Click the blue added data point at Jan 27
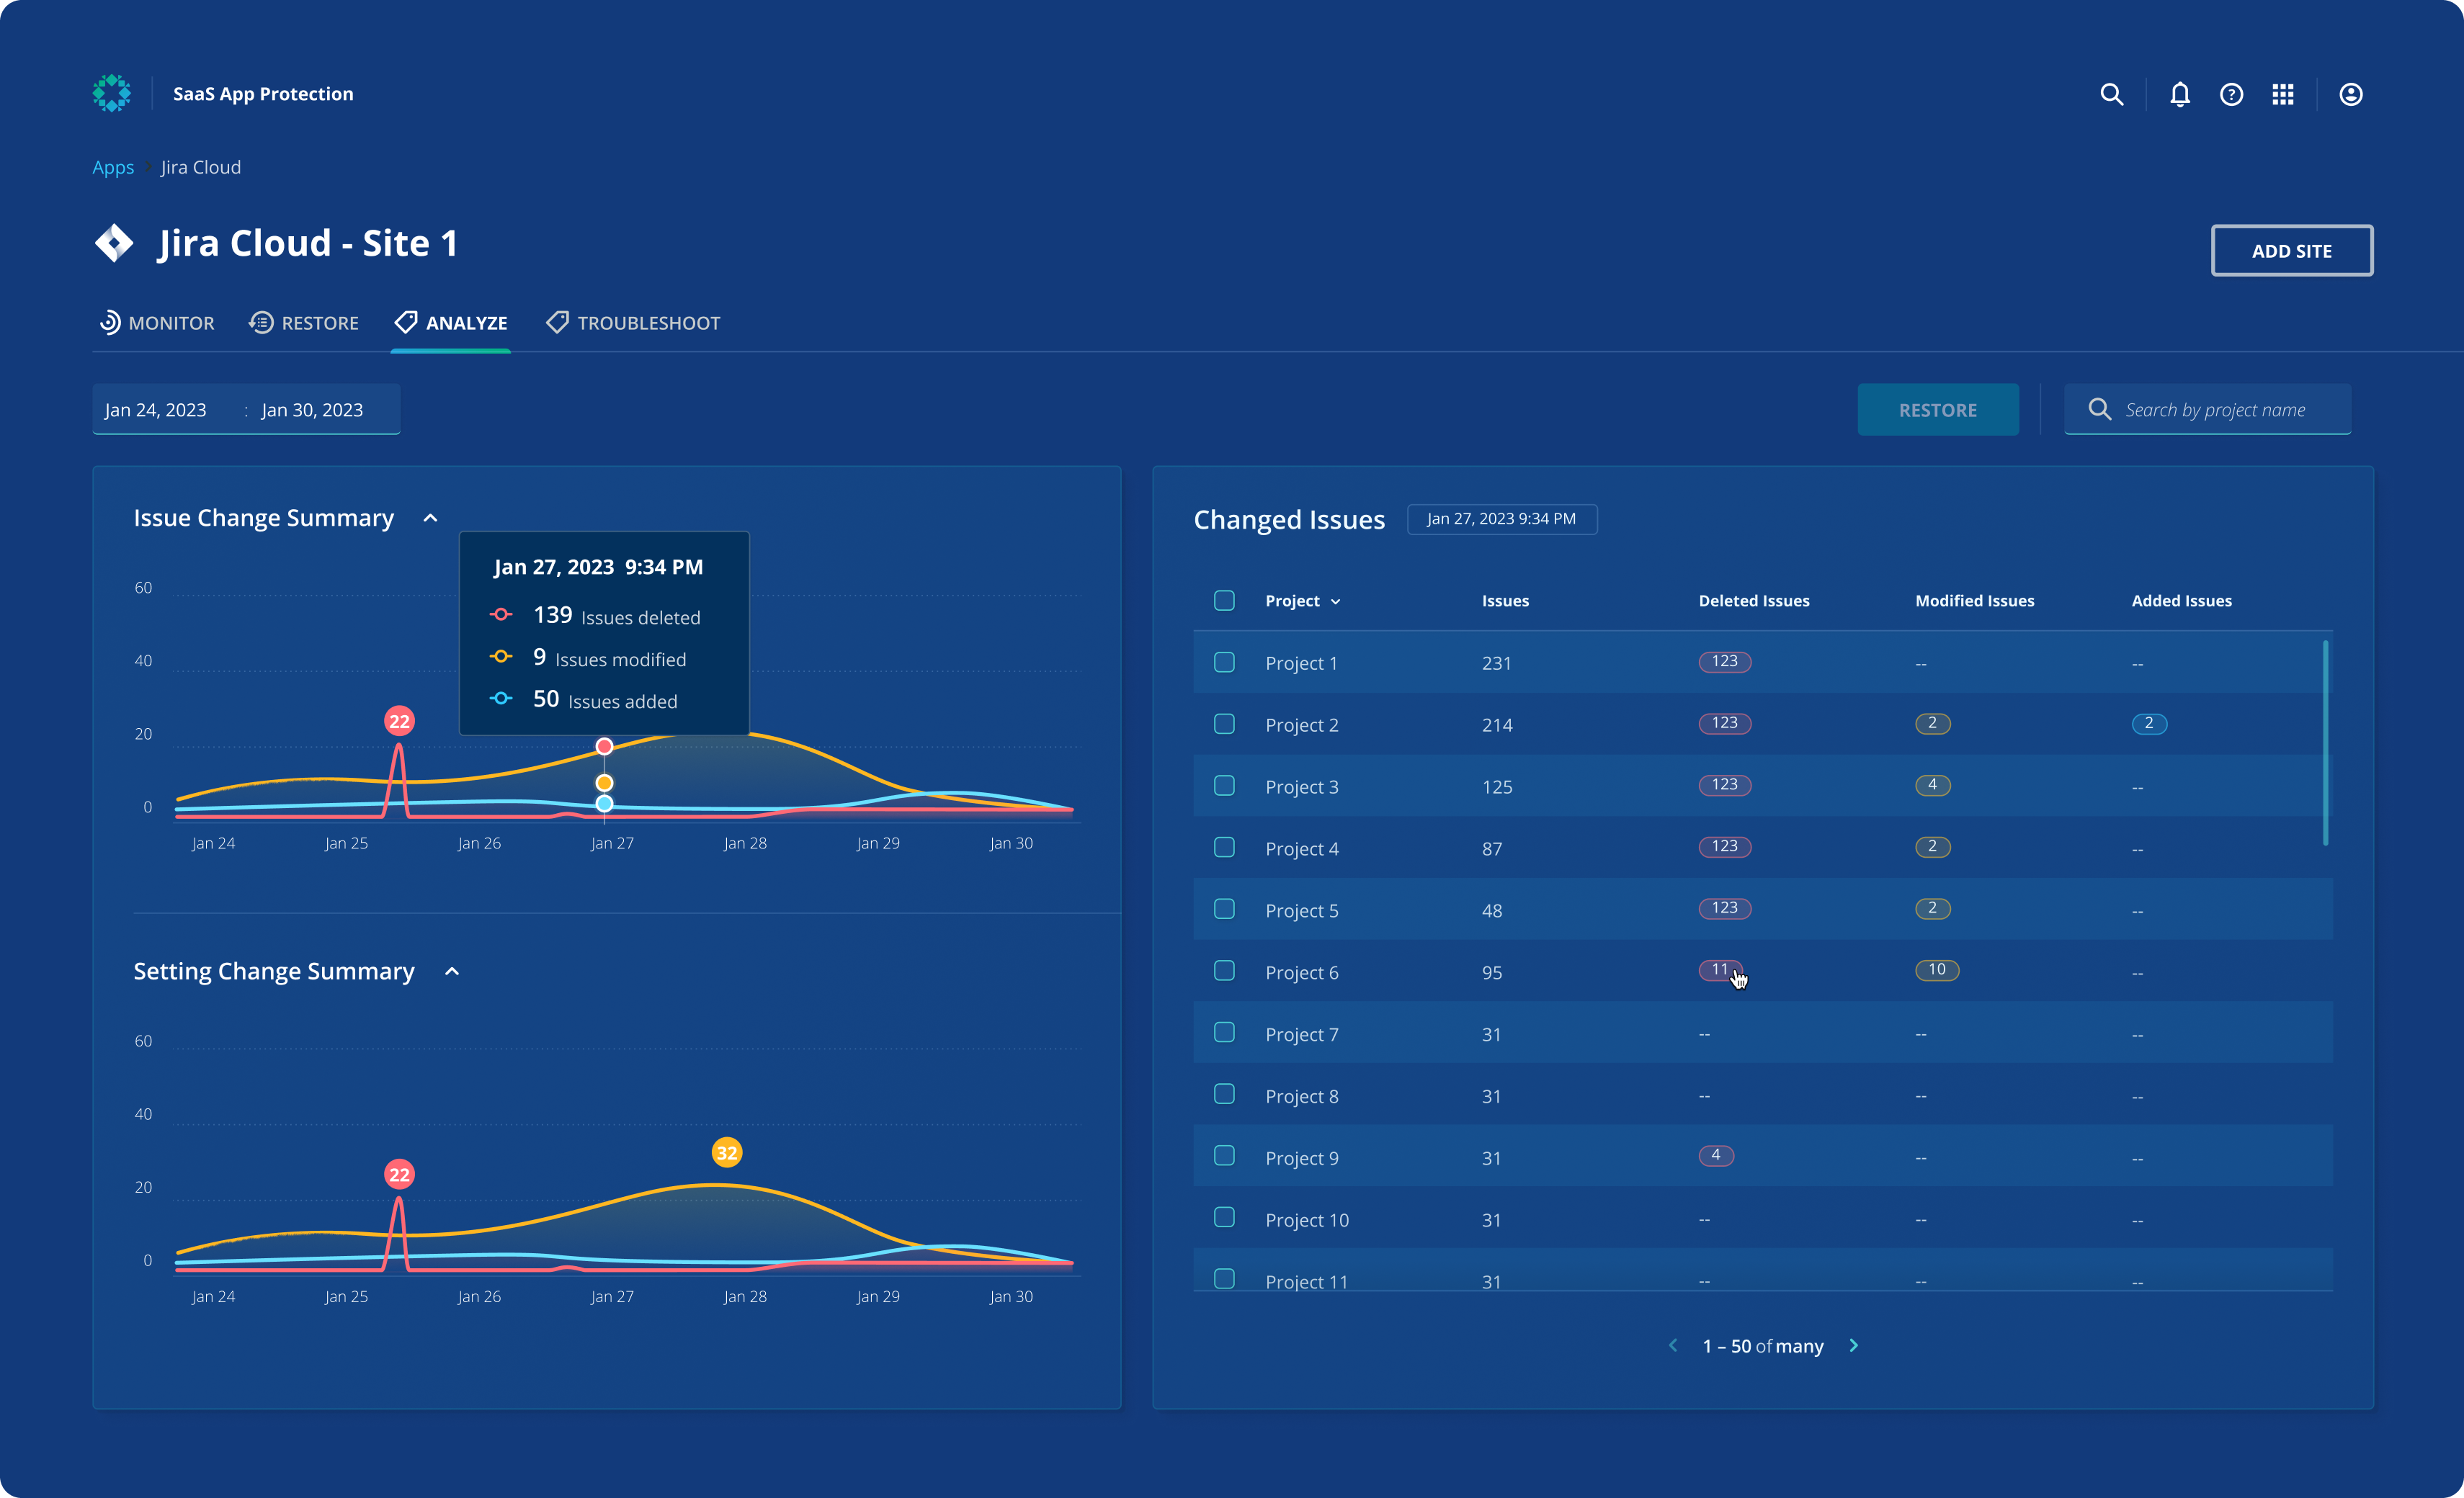This screenshot has height=1498, width=2464. 604,804
